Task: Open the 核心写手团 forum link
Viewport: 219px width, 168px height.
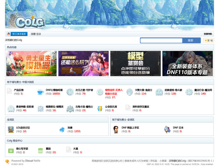Action: point(22,149)
